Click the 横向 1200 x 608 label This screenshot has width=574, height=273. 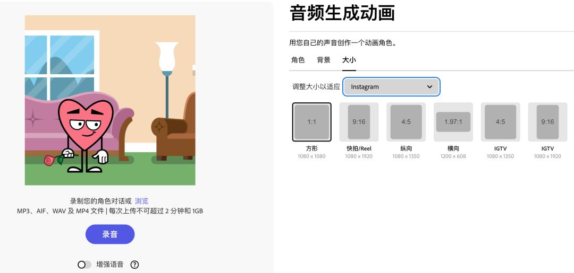point(453,152)
